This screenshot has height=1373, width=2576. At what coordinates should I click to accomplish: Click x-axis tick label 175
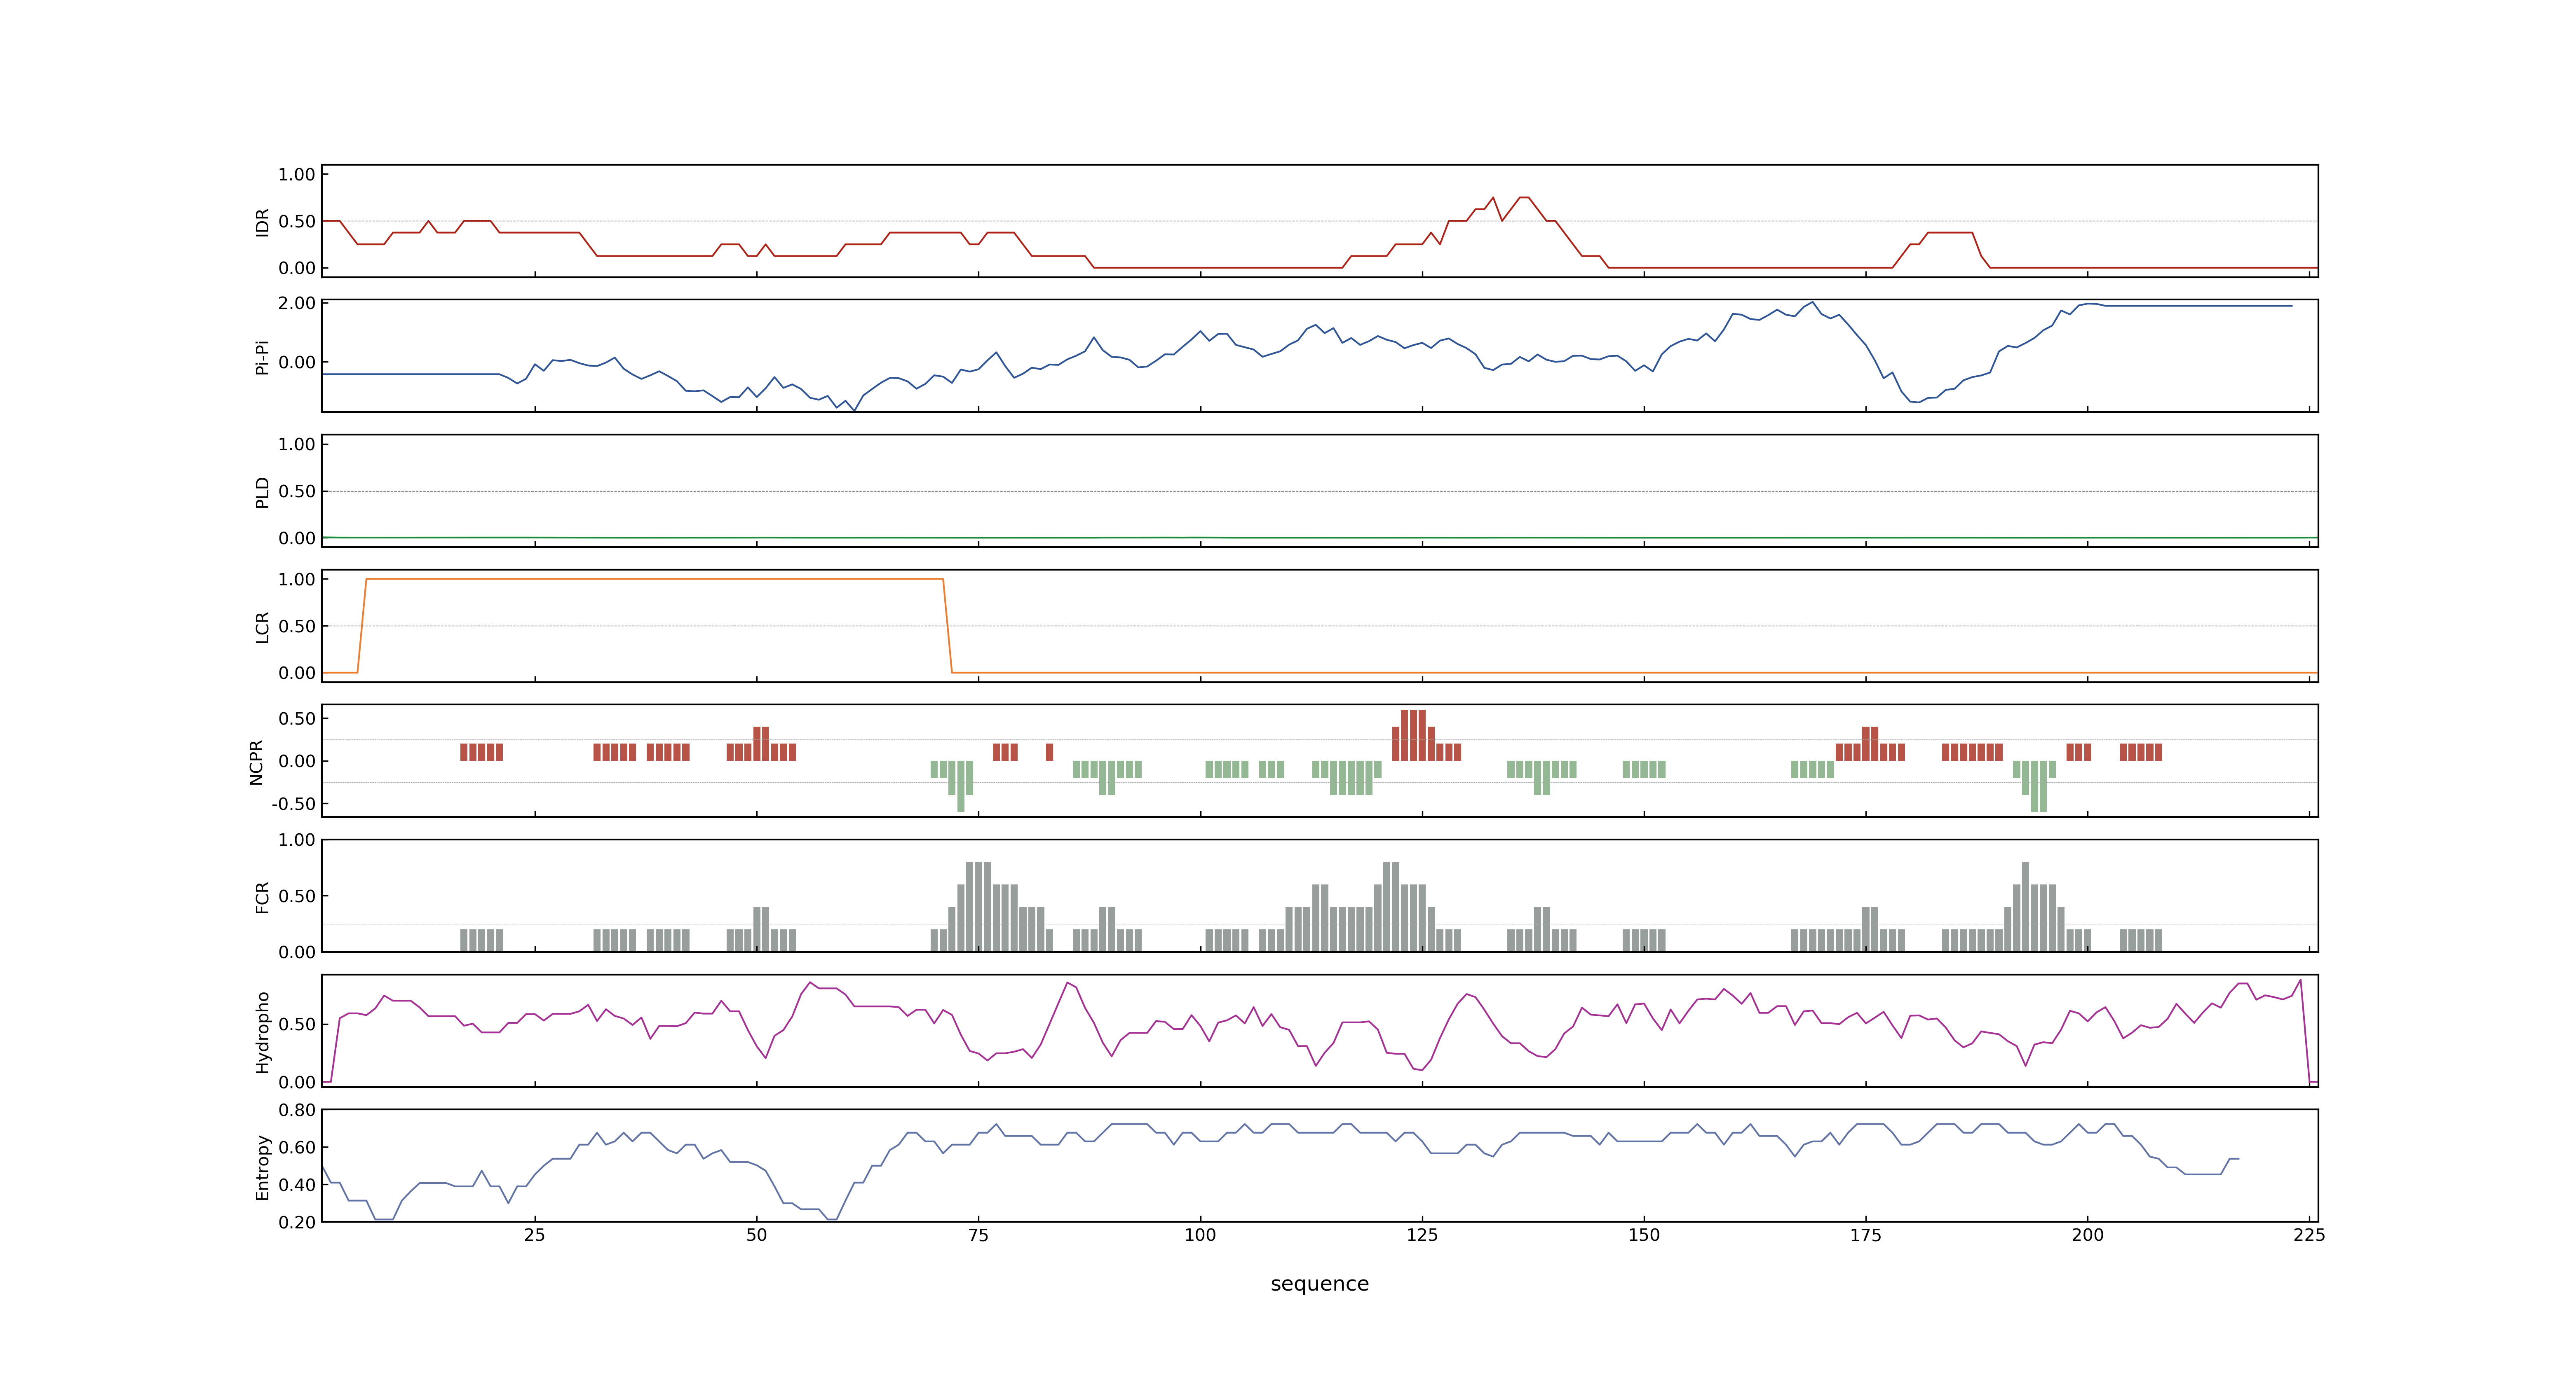[1866, 1234]
